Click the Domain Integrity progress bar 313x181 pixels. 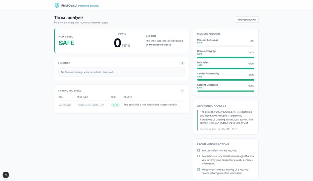point(226,57)
